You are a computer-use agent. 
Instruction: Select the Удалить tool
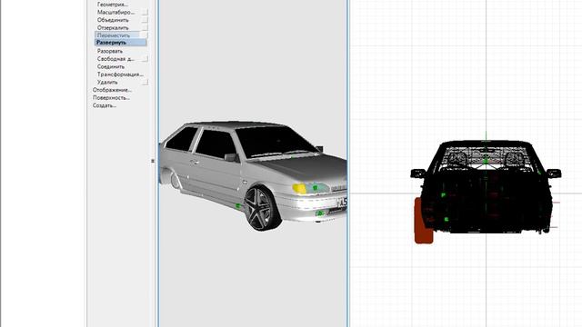[x=107, y=83]
